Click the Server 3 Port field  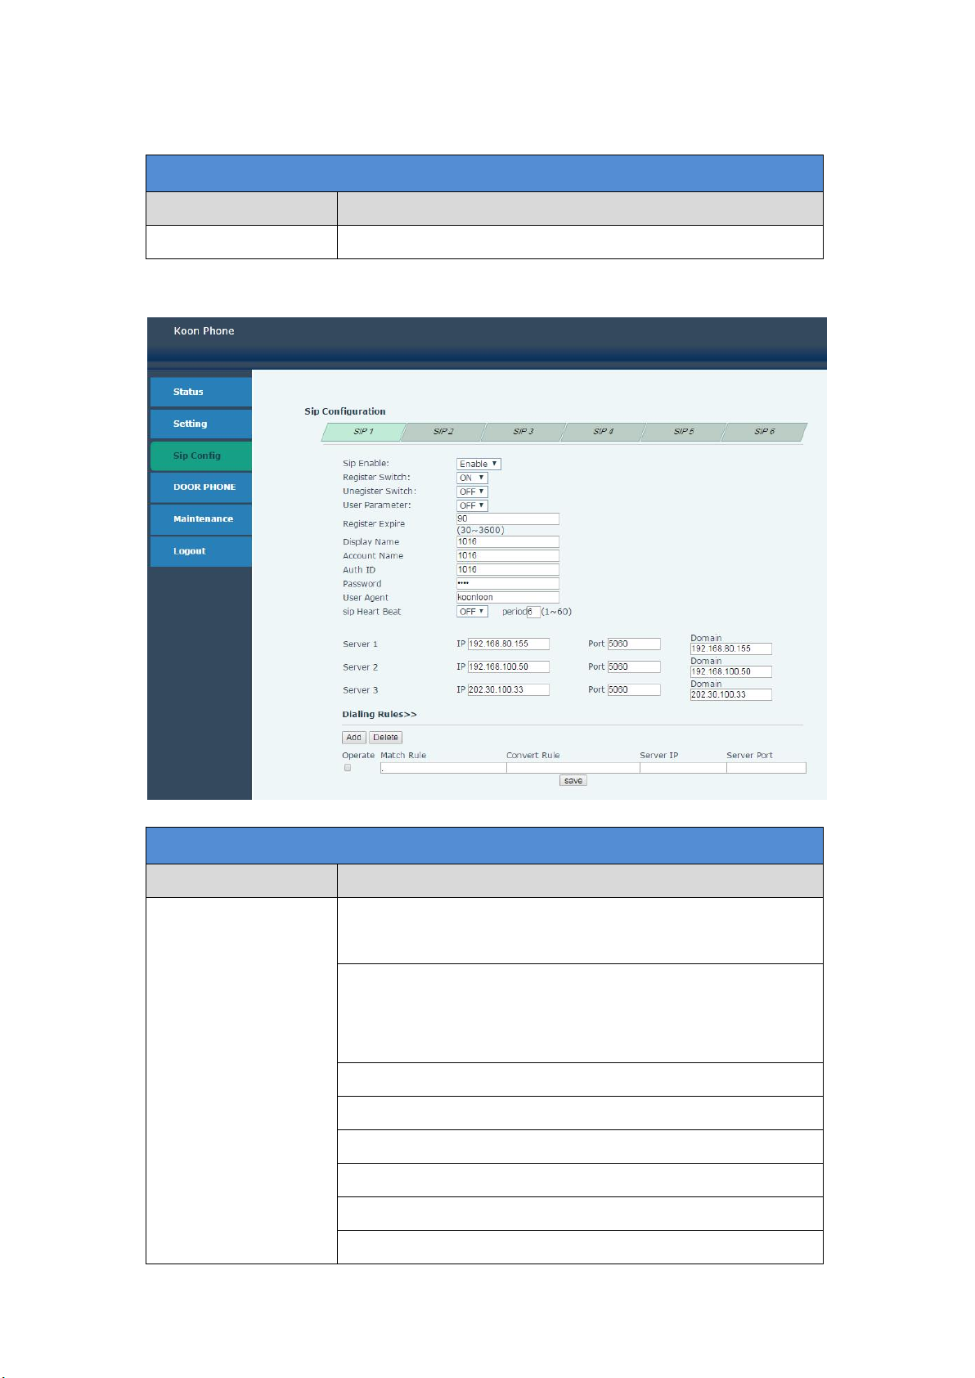634,689
